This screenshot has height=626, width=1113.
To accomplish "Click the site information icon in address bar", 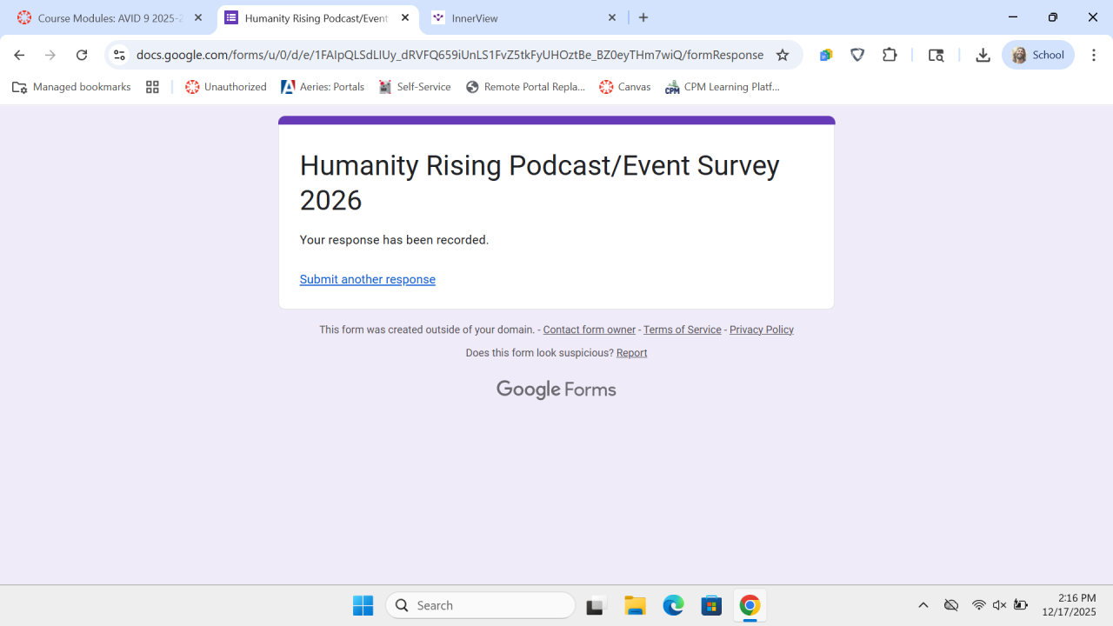I will point(119,55).
